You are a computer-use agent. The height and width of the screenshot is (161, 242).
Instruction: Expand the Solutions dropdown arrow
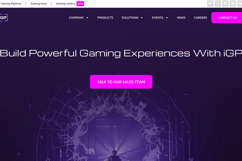(x=142, y=18)
